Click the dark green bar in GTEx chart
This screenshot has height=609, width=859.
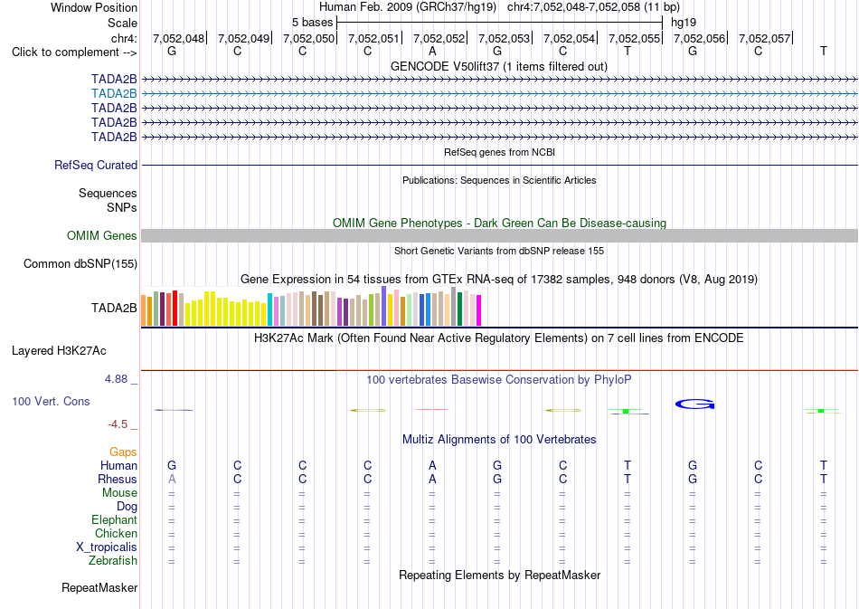[460, 309]
